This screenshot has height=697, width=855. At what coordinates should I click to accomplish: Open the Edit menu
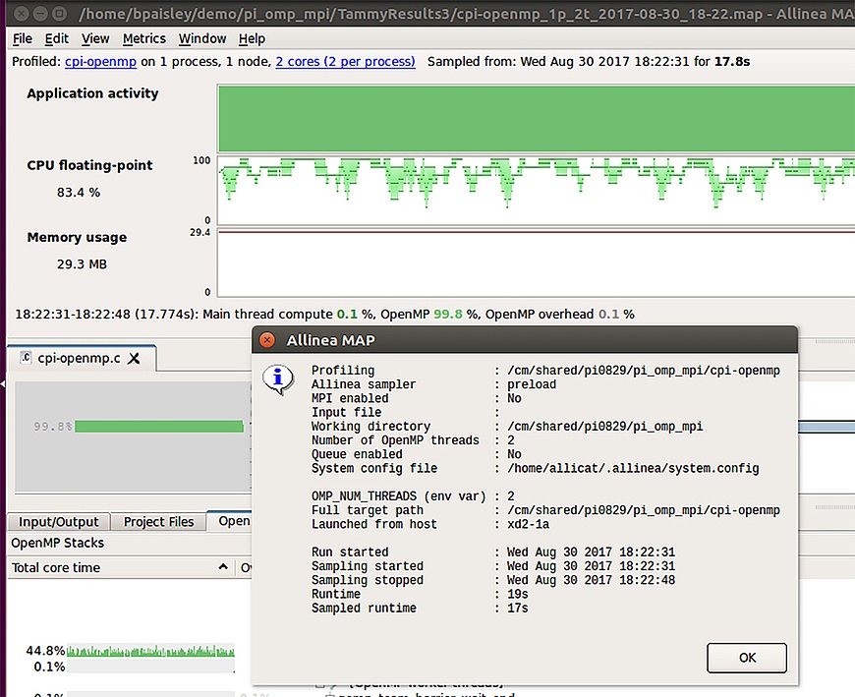[57, 38]
